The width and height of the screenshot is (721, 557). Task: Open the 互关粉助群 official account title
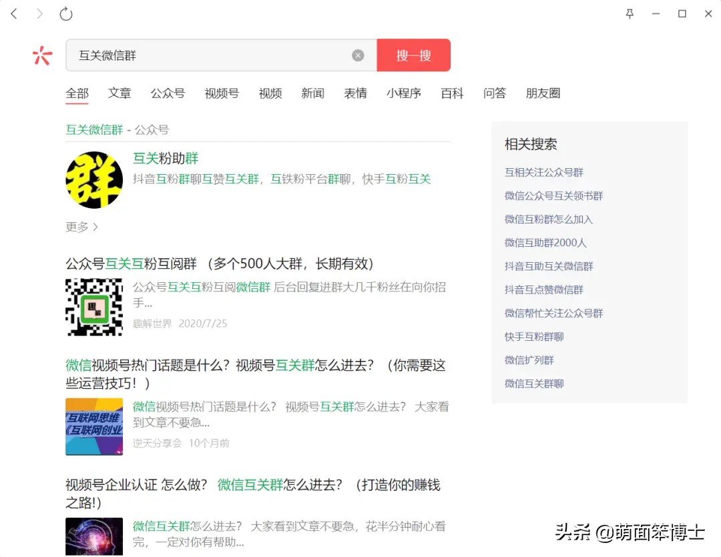coord(166,159)
